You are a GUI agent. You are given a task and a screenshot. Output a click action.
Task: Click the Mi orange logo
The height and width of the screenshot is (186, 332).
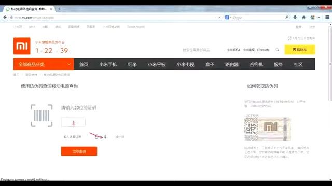[x=22, y=46]
